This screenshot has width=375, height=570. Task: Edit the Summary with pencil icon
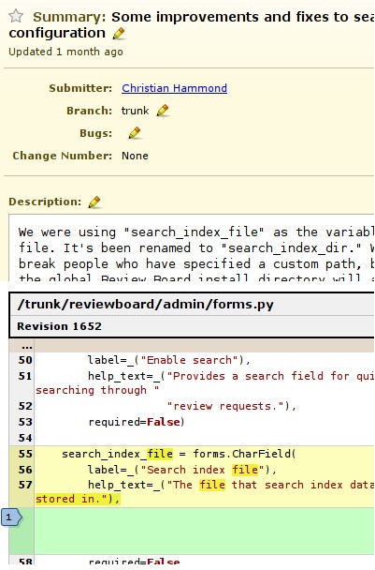[x=119, y=34]
